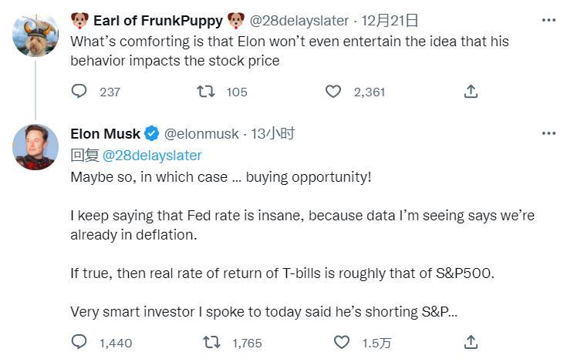Open more options on FrunkPuppy's tweet

549,20
